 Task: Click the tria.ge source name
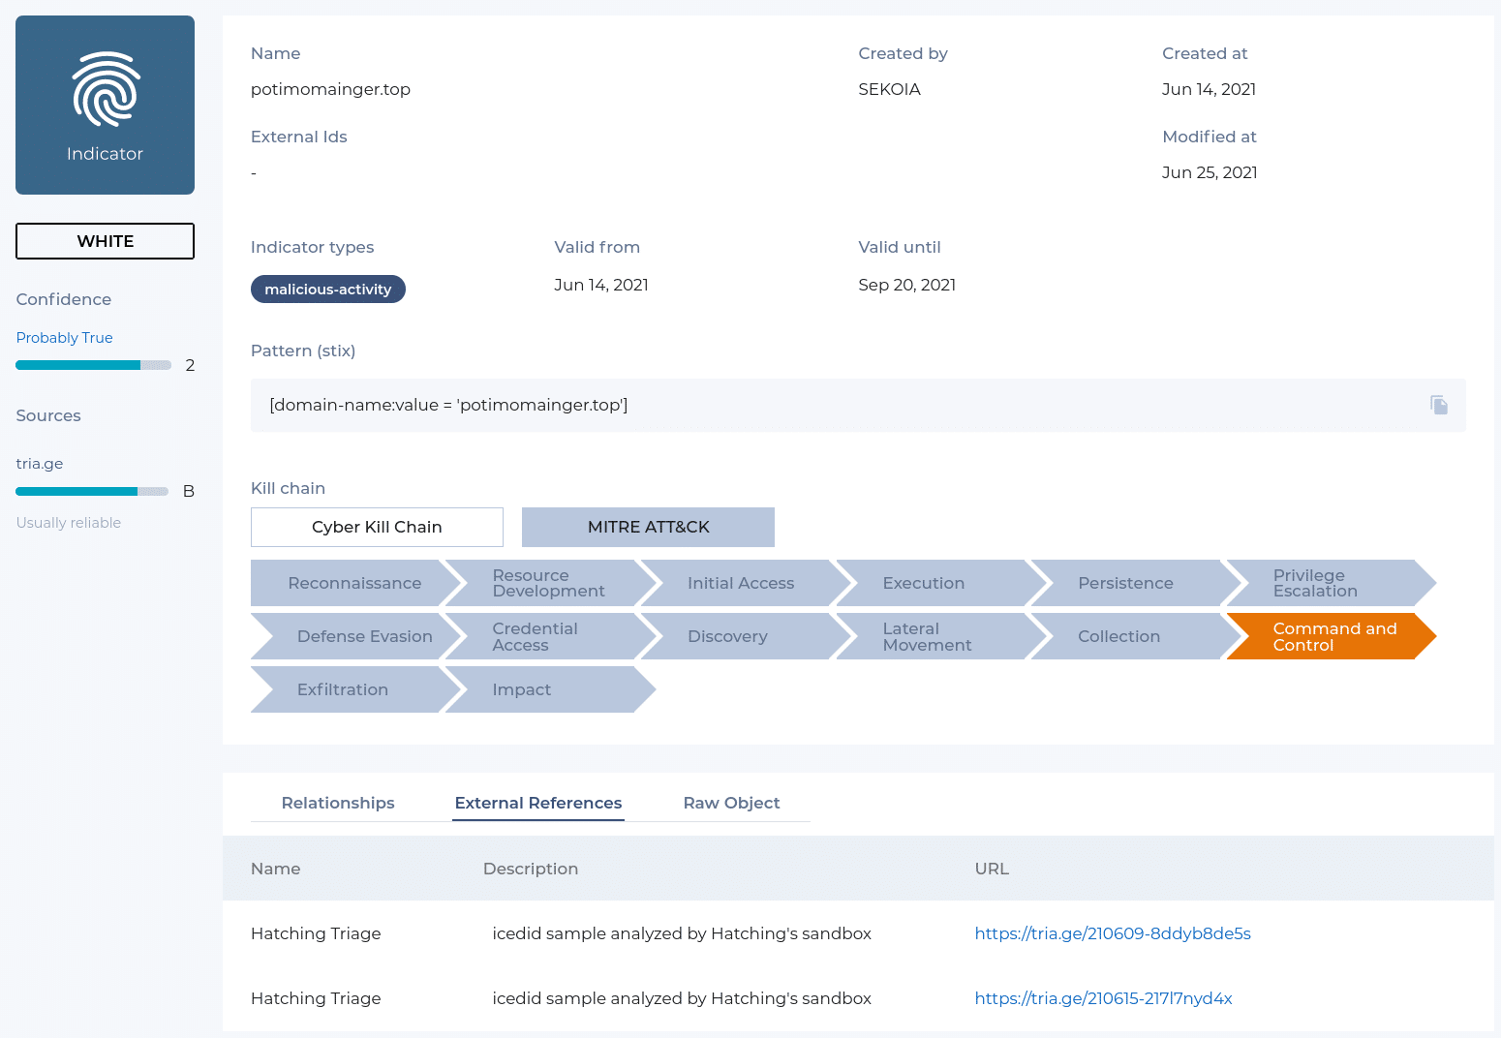click(40, 464)
